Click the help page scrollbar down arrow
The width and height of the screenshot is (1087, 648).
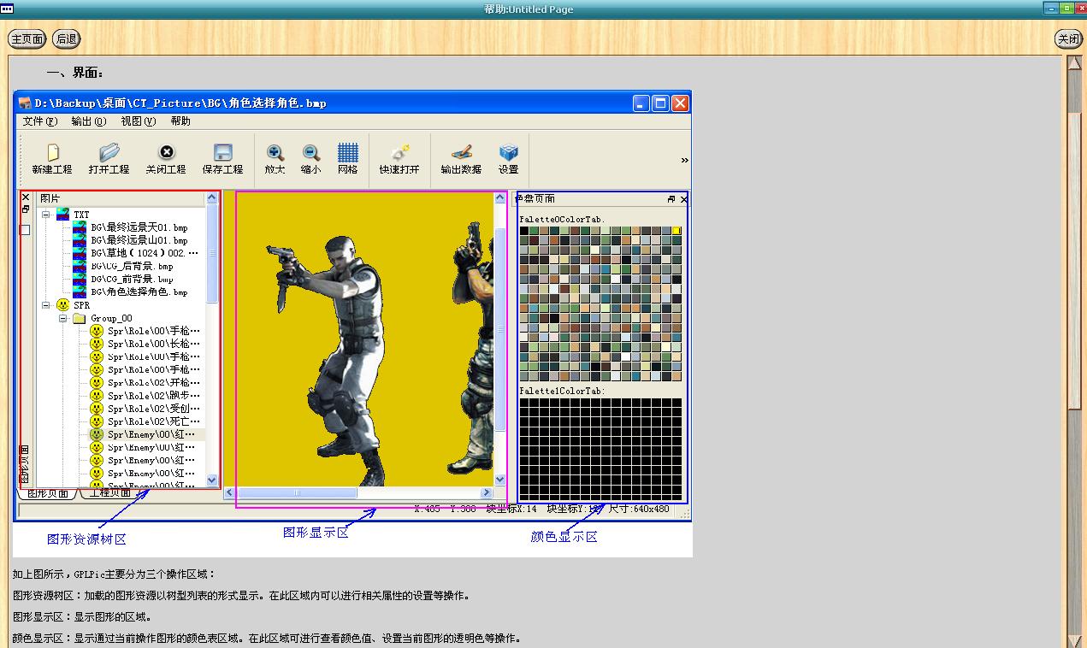pos(1075,640)
